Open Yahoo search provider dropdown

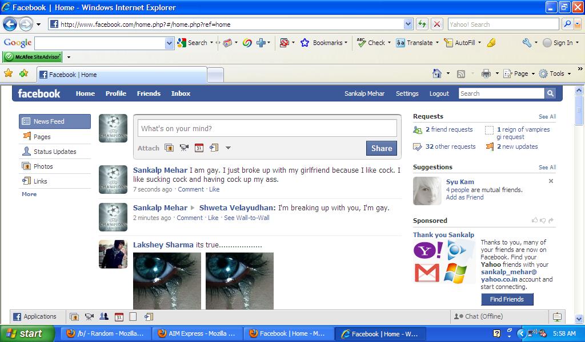[578, 24]
